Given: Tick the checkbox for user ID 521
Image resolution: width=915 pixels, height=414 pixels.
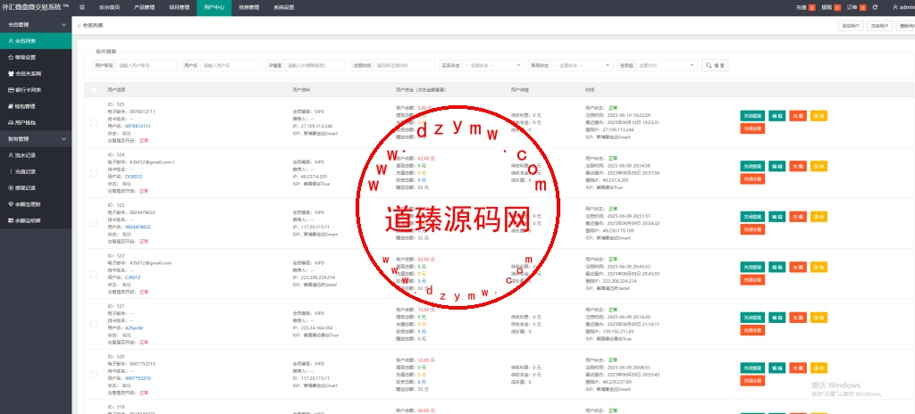Looking at the screenshot, I should coord(94,324).
